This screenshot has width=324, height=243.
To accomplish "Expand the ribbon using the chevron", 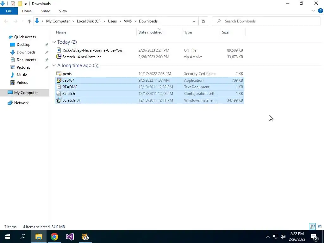I will pos(314,11).
